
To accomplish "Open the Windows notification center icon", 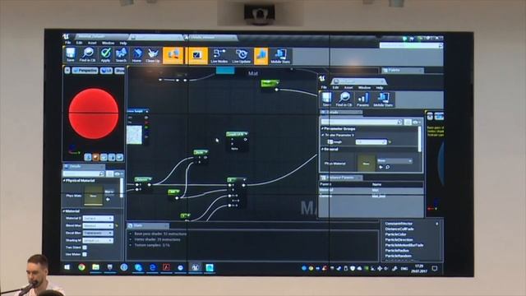I will pyautogui.click(x=435, y=269).
